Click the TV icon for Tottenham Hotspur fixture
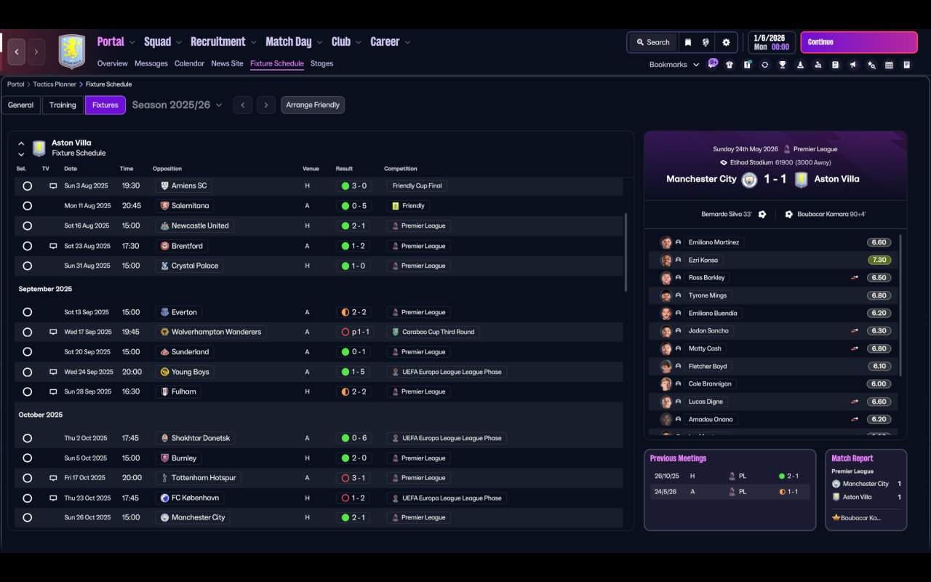The image size is (931, 582). 53,479
